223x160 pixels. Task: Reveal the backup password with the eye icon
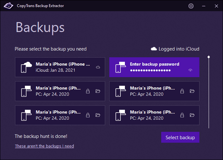pyautogui.click(x=190, y=70)
